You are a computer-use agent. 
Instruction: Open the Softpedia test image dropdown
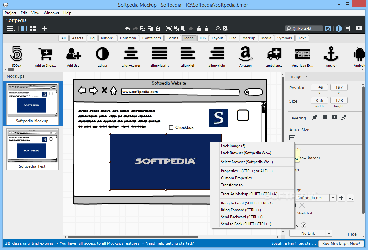[333, 198]
